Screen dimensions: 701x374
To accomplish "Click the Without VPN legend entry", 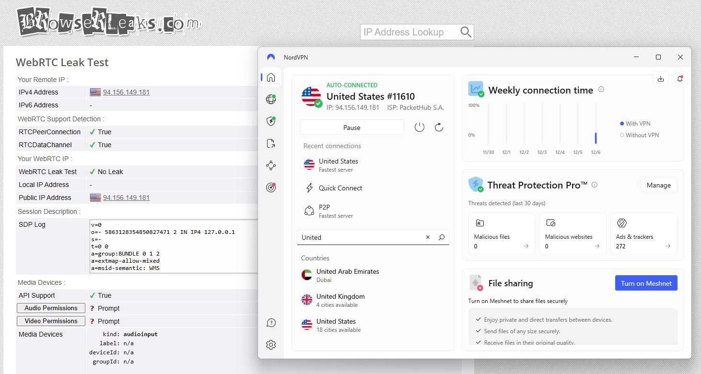I will point(639,135).
